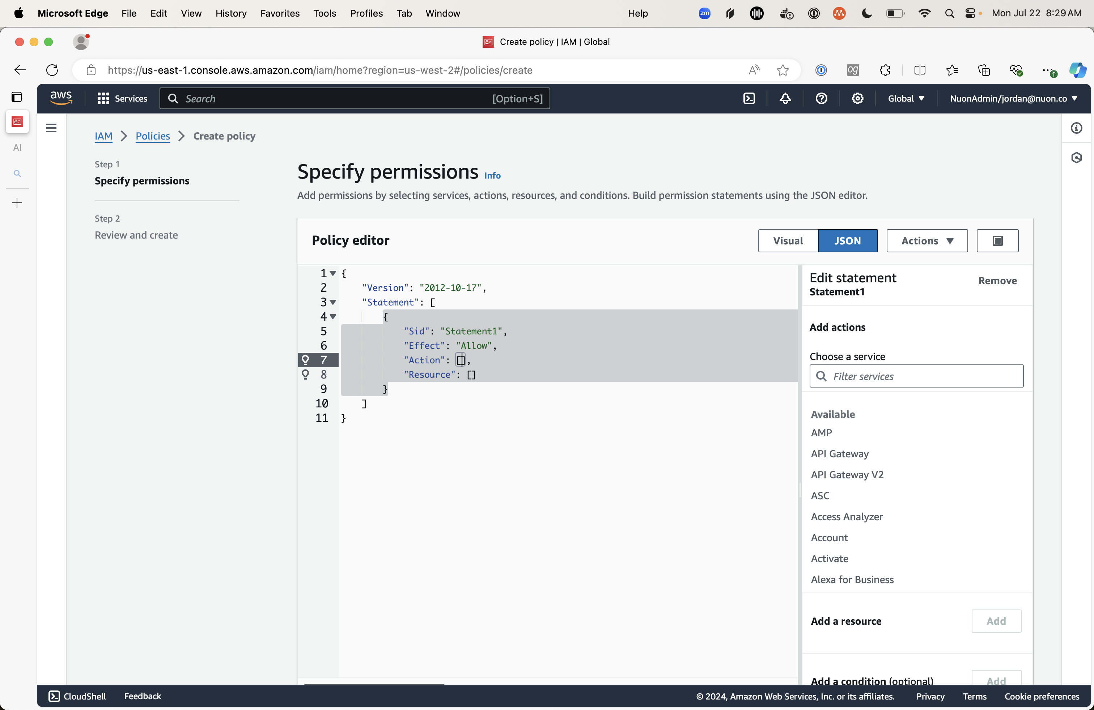Open the Actions dropdown in Policy editor
The height and width of the screenshot is (710, 1094).
927,241
